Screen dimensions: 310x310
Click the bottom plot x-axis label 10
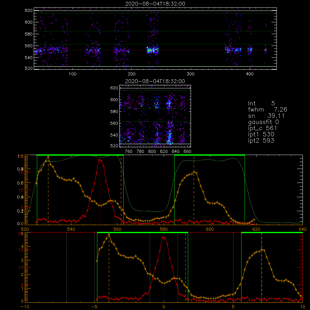pyautogui.click(x=303, y=307)
